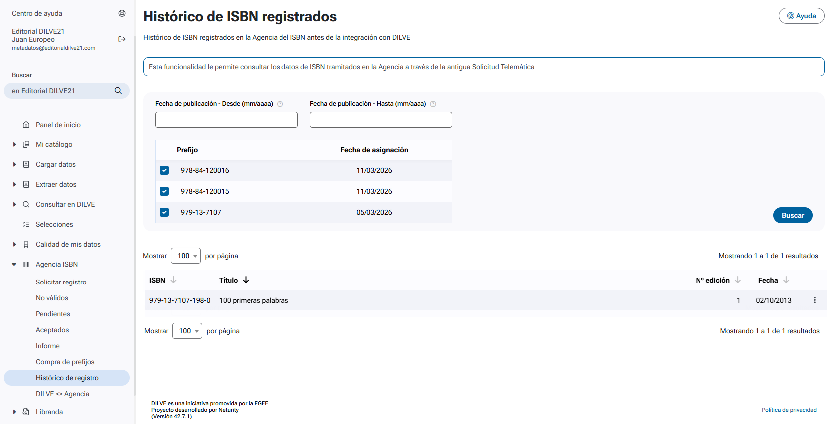Open the Política de privacidad link
The height and width of the screenshot is (424, 840).
coord(789,410)
